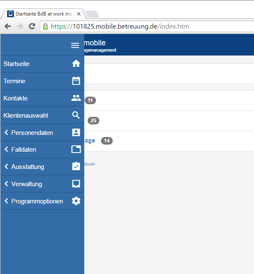The image size is (254, 274).
Task: Expand the Programmoptionen submenu chevron
Action: pos(6,201)
